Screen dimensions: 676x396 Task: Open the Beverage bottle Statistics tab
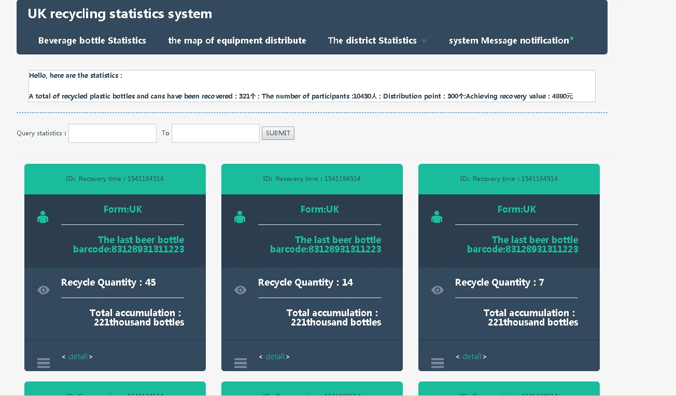tap(92, 40)
